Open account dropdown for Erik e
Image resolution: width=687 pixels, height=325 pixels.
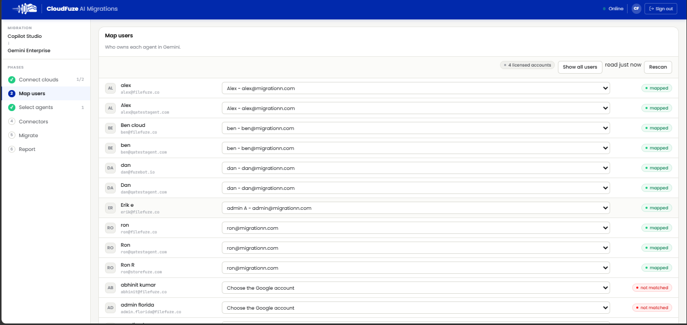416,208
